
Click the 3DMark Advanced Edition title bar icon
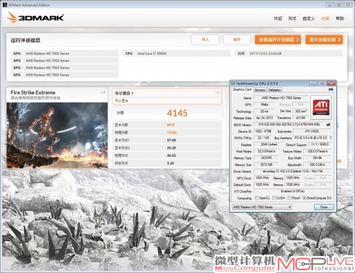(5, 5)
